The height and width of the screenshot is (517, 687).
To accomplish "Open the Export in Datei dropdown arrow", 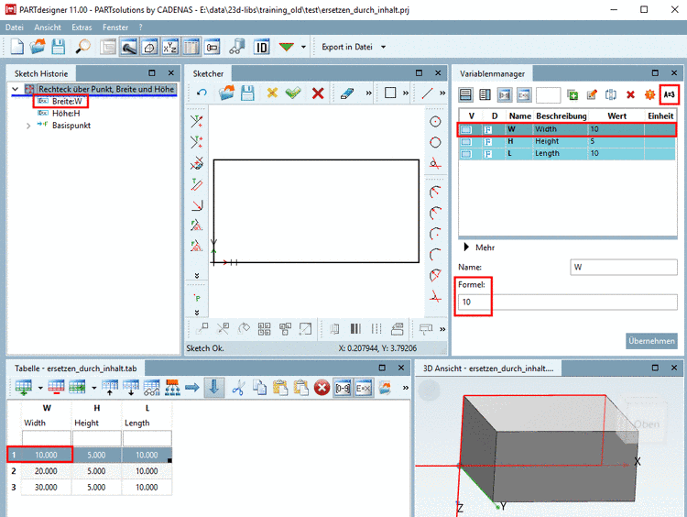I will [384, 47].
